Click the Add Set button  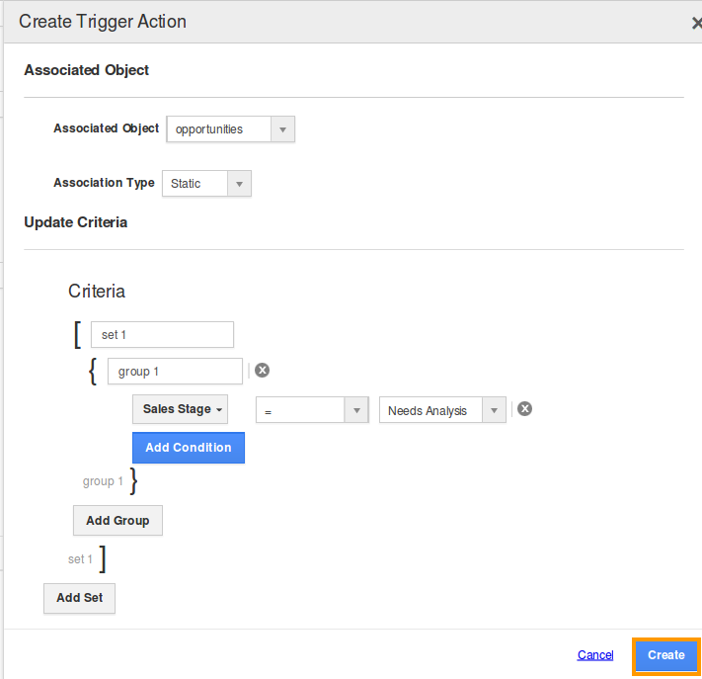point(79,598)
